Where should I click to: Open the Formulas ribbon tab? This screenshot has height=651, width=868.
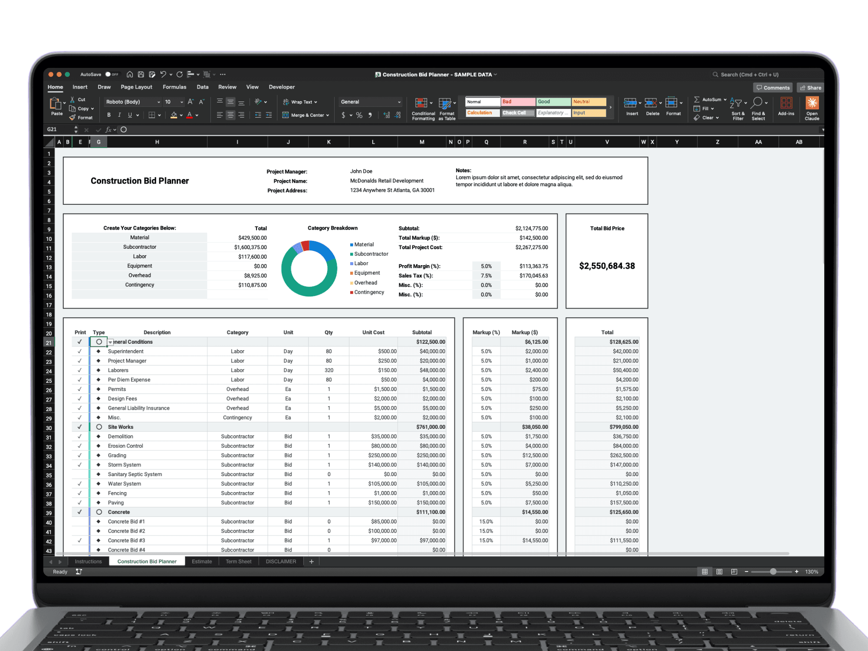click(x=174, y=87)
